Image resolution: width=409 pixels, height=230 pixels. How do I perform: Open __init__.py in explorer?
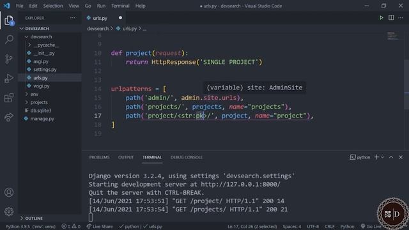pos(44,53)
